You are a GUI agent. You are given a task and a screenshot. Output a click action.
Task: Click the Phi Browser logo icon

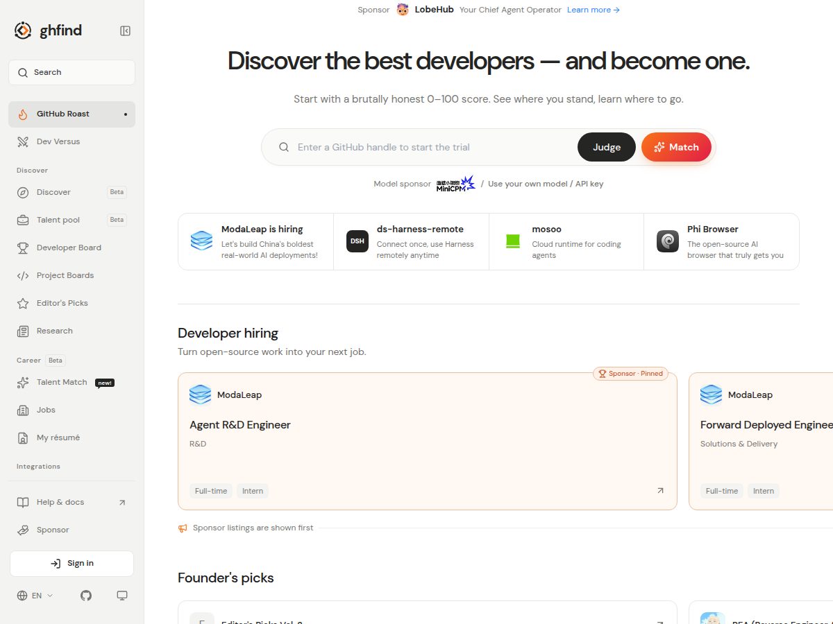(x=668, y=241)
